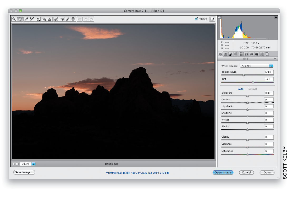This screenshot has width=290, height=200.
Task: Select the Zoom tool magnifier icon
Action: pos(14,19)
